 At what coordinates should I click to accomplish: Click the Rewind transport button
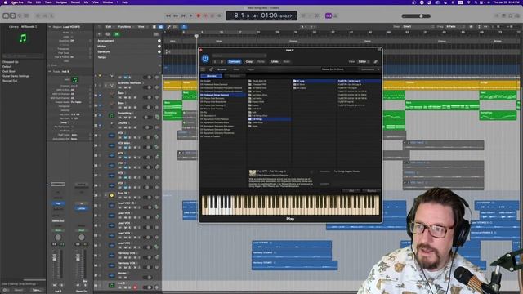[168, 16]
